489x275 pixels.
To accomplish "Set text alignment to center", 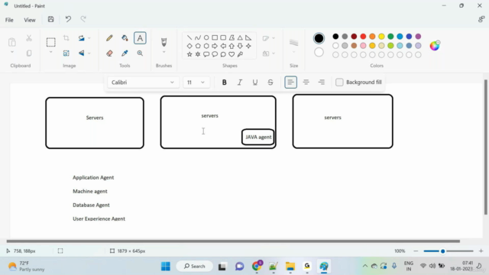I will [x=306, y=82].
